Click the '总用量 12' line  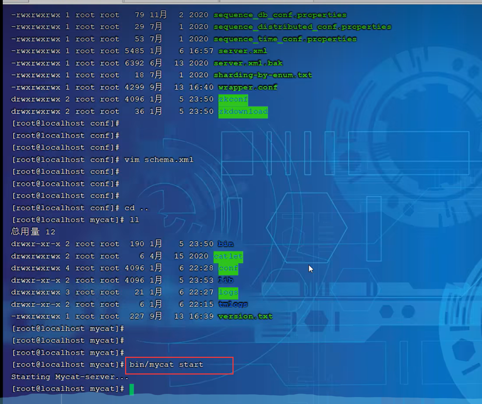point(33,232)
